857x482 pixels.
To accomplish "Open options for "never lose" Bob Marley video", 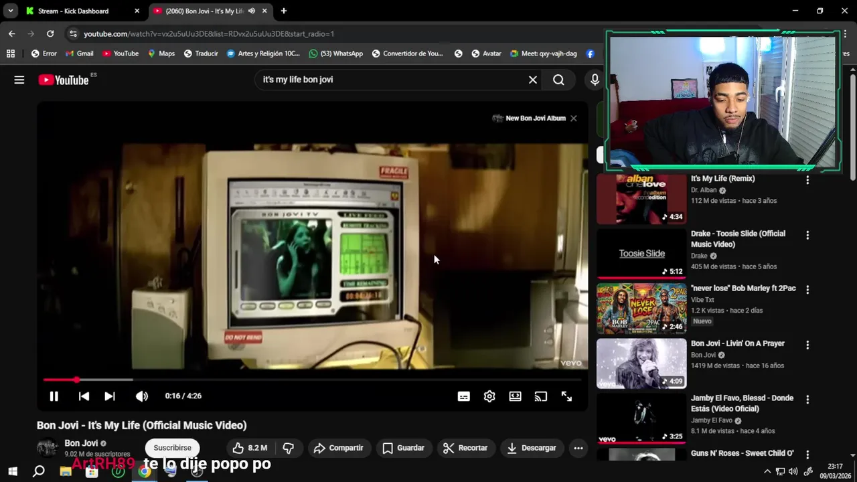I will [807, 290].
